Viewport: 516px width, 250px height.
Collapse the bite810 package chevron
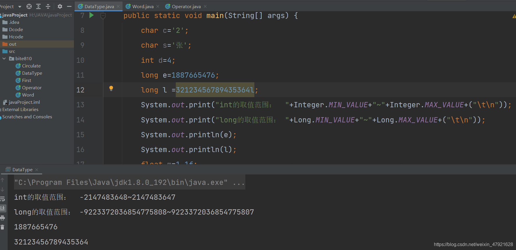pyautogui.click(x=4, y=59)
